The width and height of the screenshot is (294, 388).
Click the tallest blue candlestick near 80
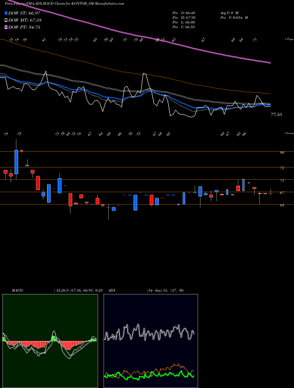coord(16,162)
